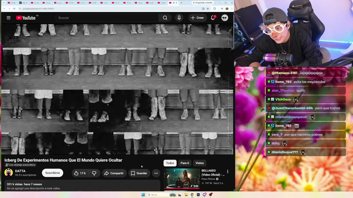This screenshot has height=198, width=353.
Task: Go forward in the browser
Action: (x=9, y=9)
